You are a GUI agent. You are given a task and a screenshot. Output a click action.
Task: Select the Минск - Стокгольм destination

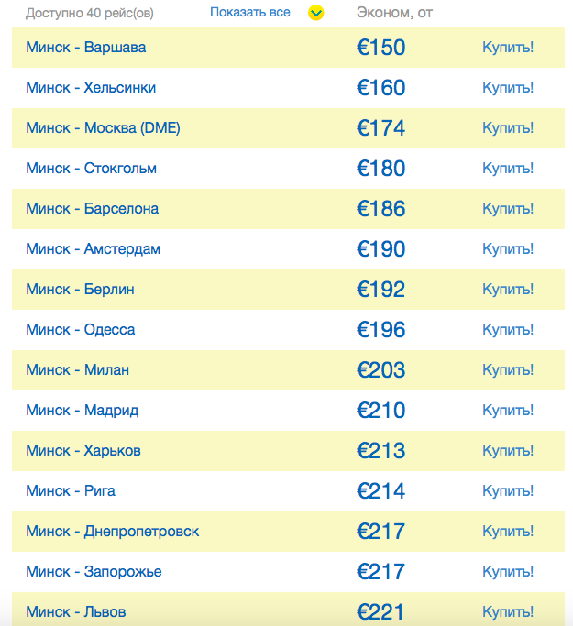91,169
